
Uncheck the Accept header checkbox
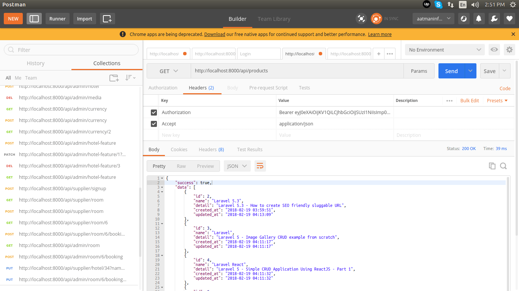click(154, 124)
